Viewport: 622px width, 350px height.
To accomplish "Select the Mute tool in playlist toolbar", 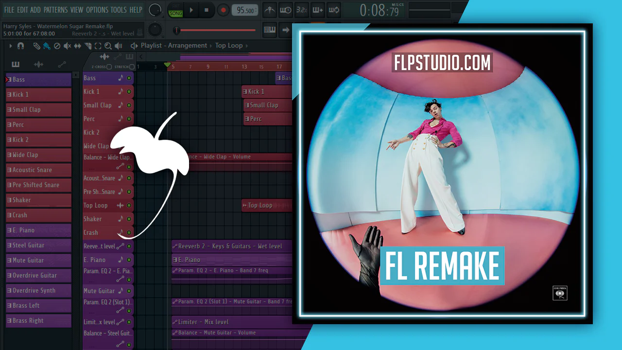I will tap(67, 46).
